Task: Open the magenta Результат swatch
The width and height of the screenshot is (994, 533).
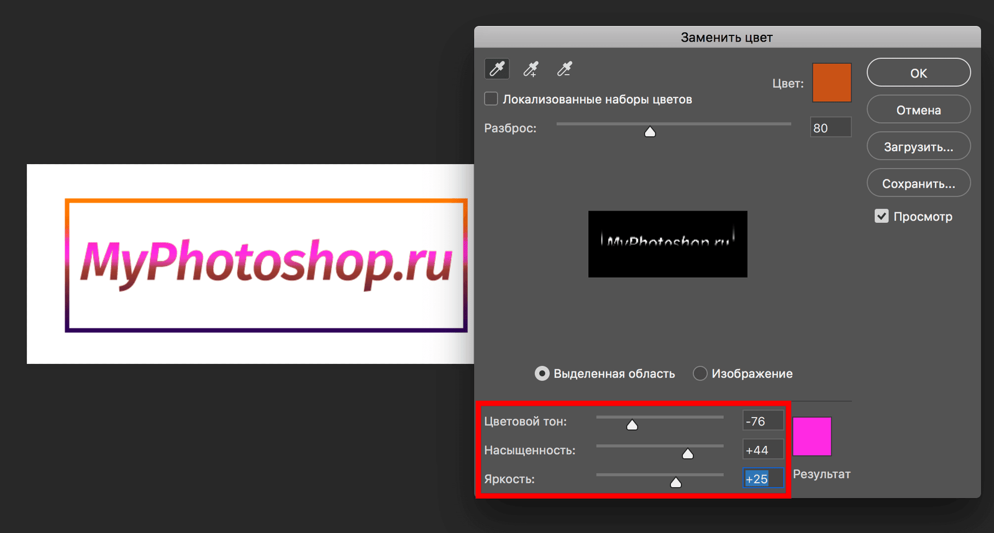Action: click(x=811, y=436)
